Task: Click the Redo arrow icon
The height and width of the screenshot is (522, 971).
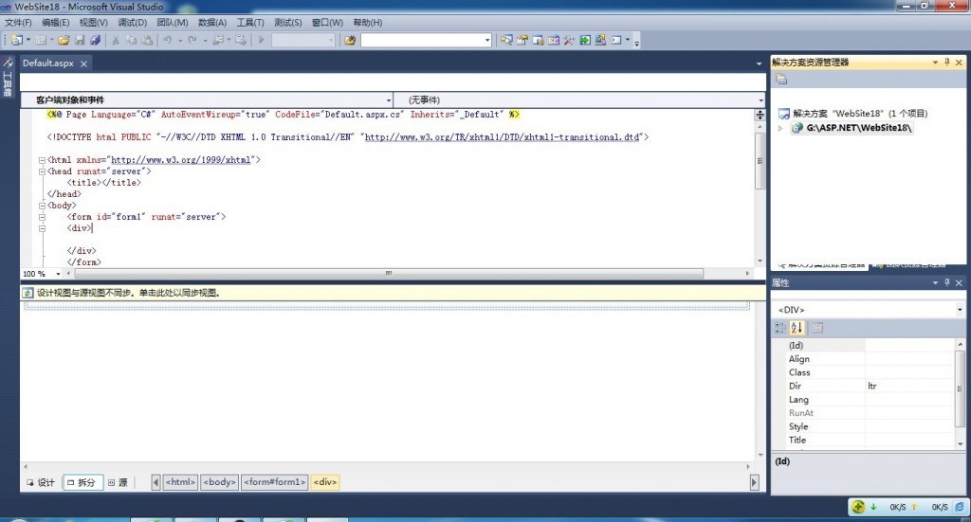Action: 192,40
